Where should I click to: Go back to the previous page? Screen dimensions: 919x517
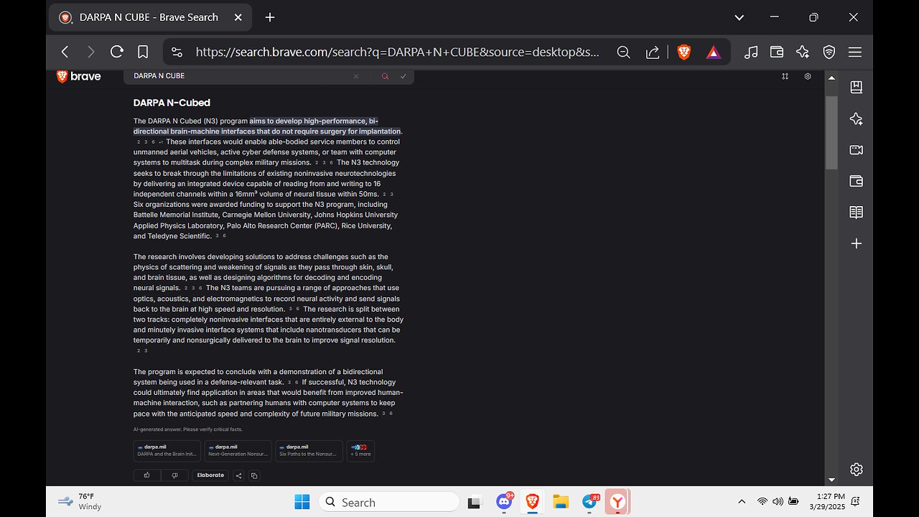pyautogui.click(x=65, y=52)
